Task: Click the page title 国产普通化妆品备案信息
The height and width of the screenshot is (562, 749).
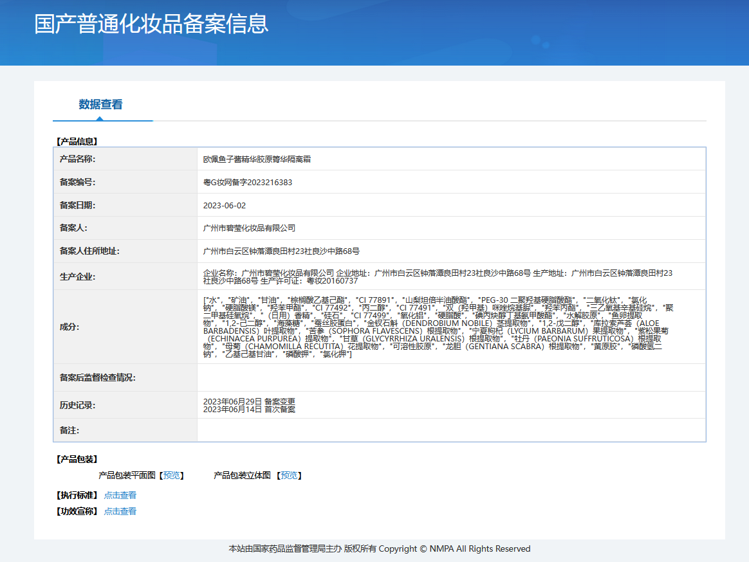Action: pos(151,24)
